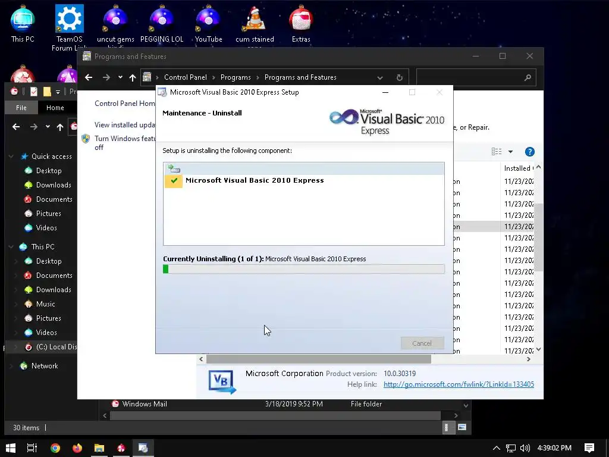
Task: Go back in File Explorer window
Action: click(x=16, y=127)
